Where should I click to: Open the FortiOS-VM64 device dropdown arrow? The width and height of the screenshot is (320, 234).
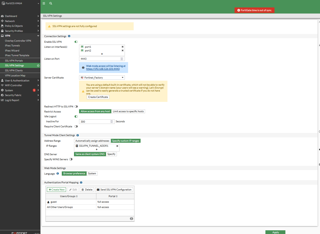[38, 4]
